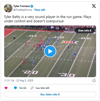Open the Tyler Forness display name link
100x101 pixels.
22,6
